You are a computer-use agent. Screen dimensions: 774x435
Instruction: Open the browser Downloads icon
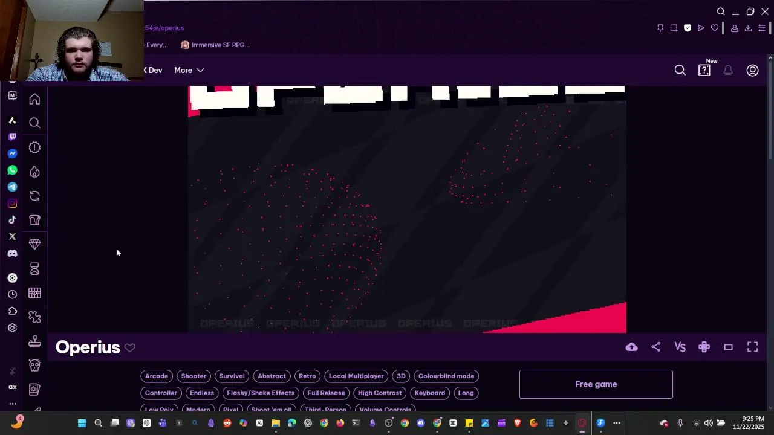(x=748, y=28)
